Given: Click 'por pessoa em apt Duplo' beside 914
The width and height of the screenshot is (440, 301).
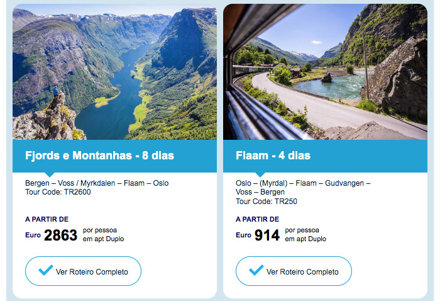Looking at the screenshot, I should coord(305,234).
